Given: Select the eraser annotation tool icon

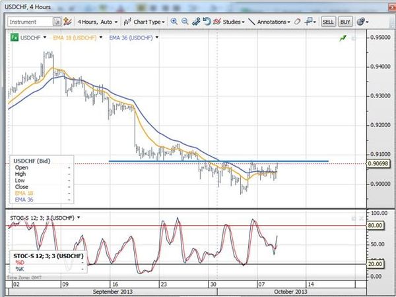Looking at the screenshot, I should click(297, 22).
